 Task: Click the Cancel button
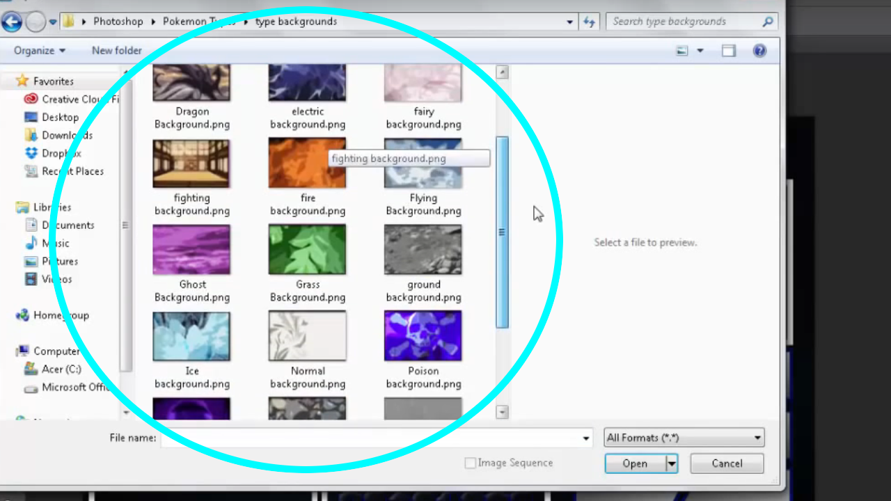coord(727,463)
